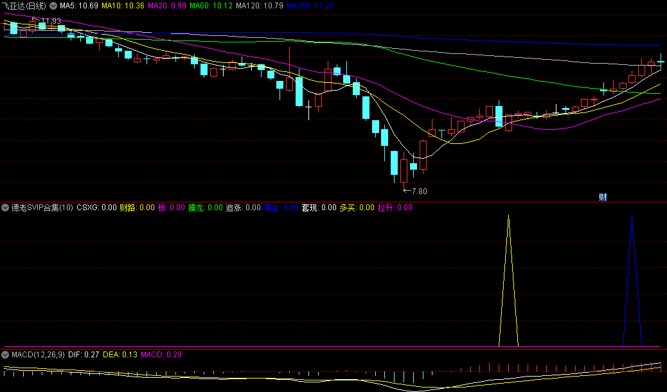Screen dimensions: 667x392
Task: Click the 财 marker icon on chart
Action: (x=603, y=197)
